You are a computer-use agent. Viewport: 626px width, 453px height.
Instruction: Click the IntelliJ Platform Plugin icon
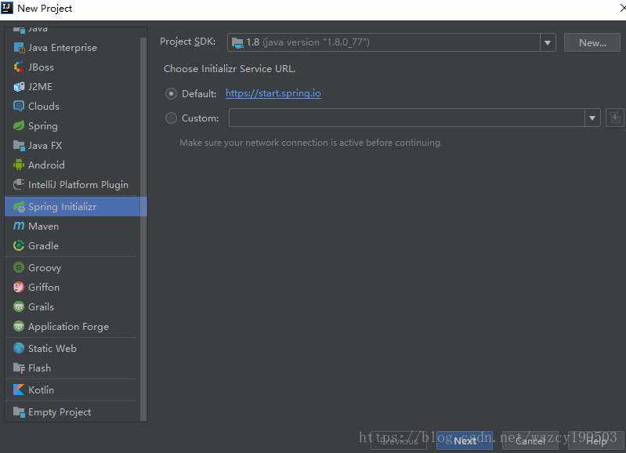tap(19, 184)
